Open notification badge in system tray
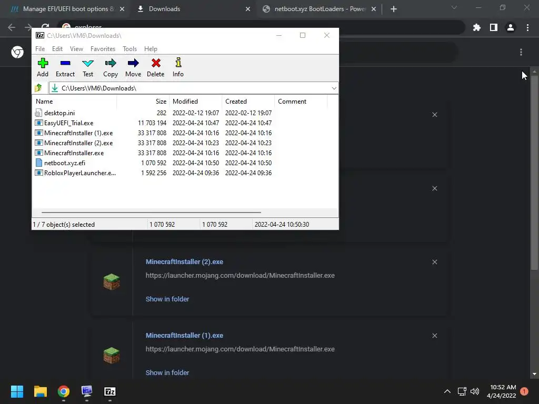 tap(524, 391)
